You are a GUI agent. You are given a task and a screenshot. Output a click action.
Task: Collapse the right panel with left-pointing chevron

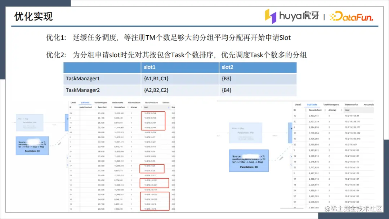pos(291,165)
